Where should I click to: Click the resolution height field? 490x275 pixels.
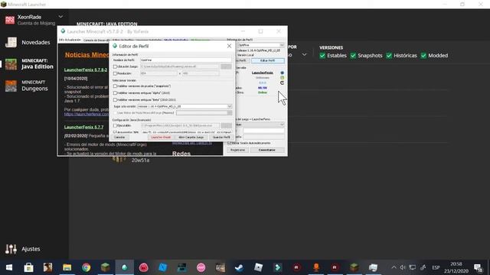click(201, 73)
